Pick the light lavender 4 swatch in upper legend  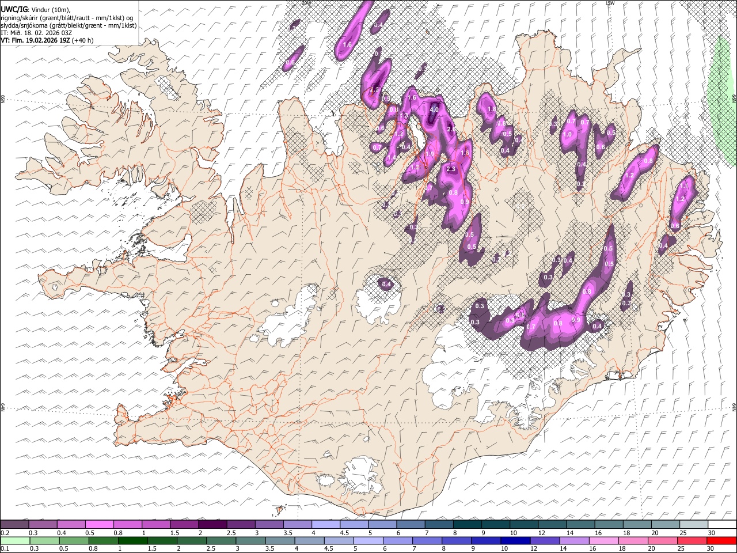(x=325, y=524)
